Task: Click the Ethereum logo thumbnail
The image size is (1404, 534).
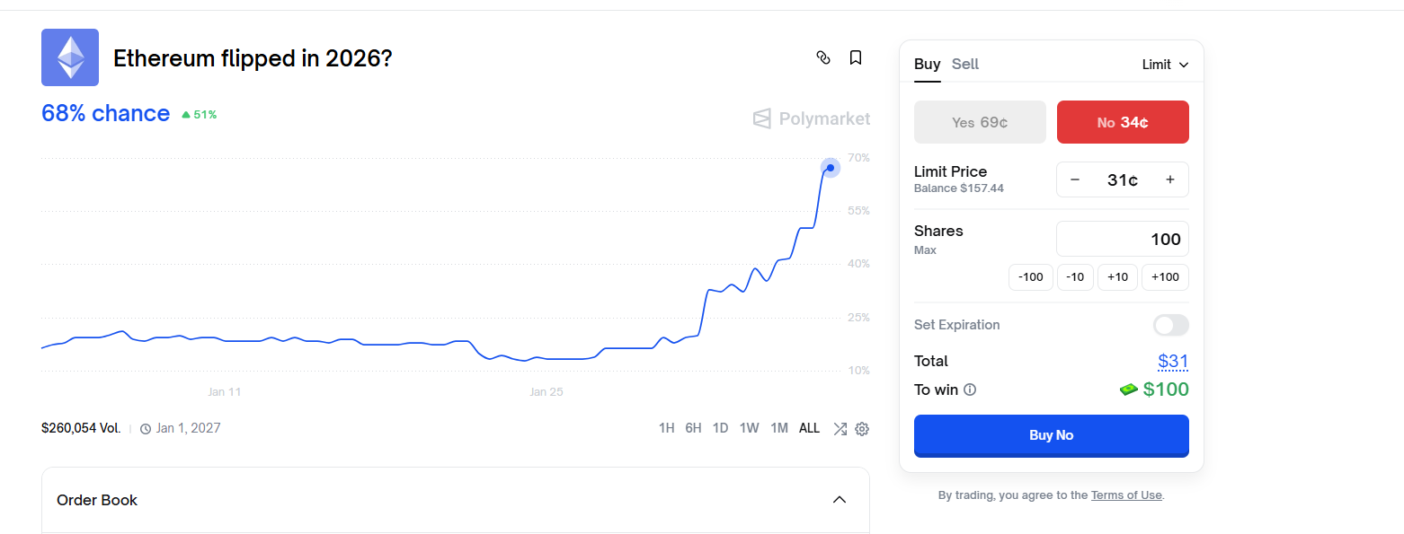Action: 70,57
